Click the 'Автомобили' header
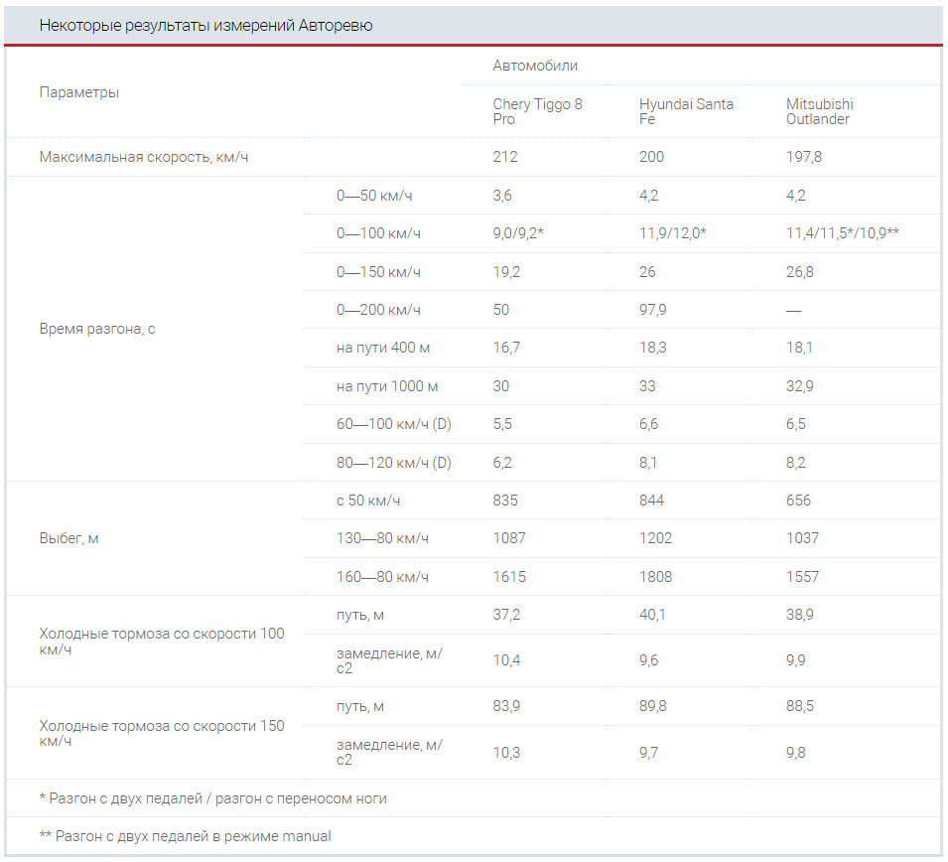Screen dimensions: 948x862 pyautogui.click(x=535, y=66)
